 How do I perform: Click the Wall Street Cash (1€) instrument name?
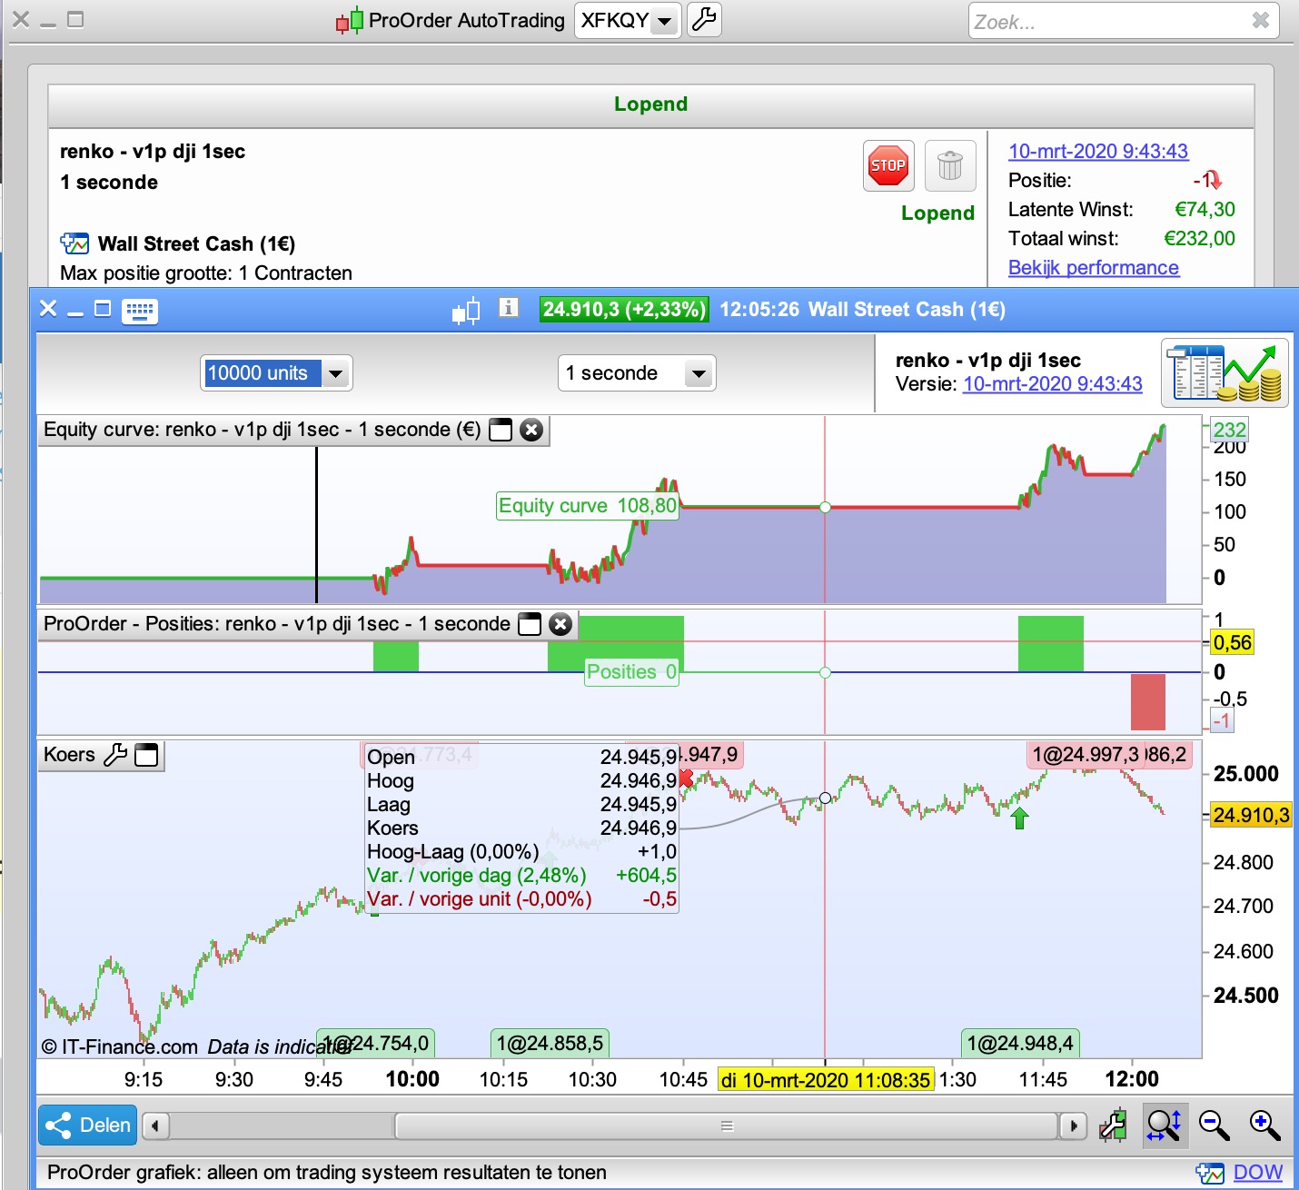pyautogui.click(x=196, y=244)
